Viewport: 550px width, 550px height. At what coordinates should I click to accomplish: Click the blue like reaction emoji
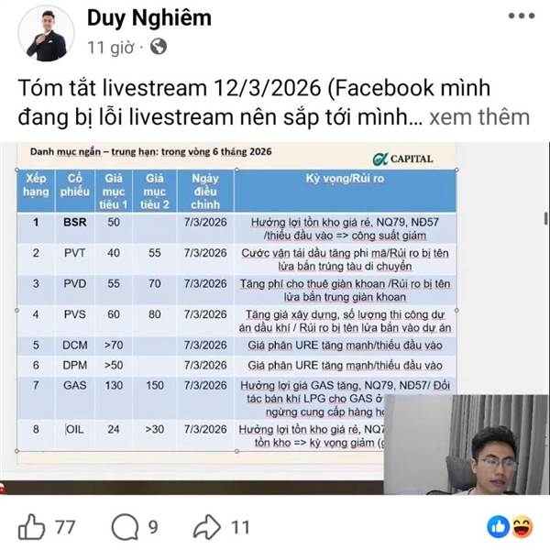498,526
